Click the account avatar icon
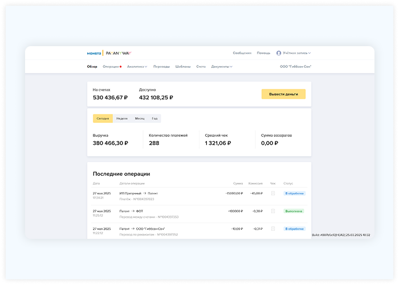The height and width of the screenshot is (285, 399). pos(279,53)
